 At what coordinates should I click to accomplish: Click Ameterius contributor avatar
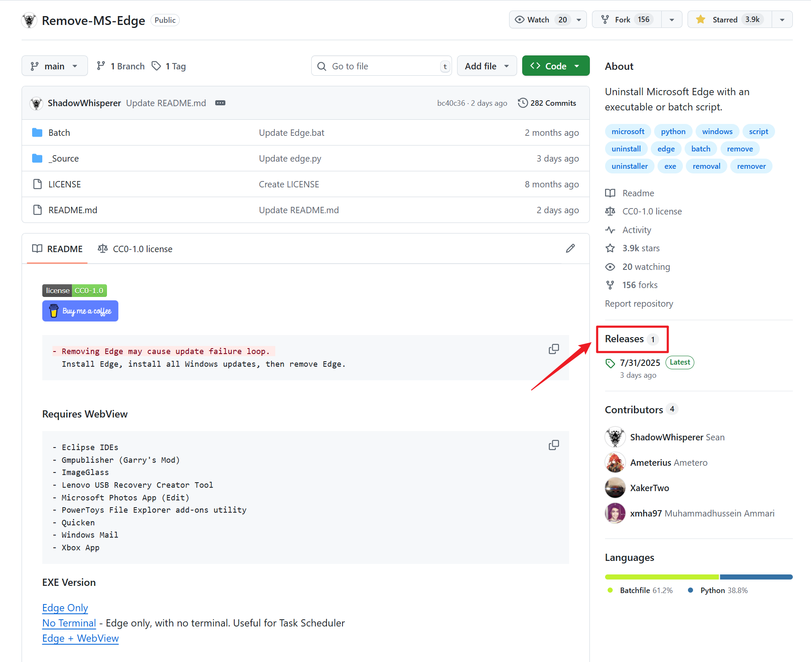[615, 463]
